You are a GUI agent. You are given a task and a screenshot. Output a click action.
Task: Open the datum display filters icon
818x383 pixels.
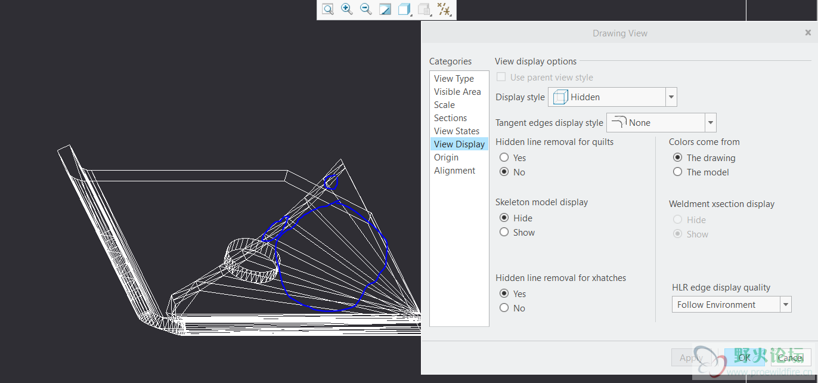click(444, 9)
